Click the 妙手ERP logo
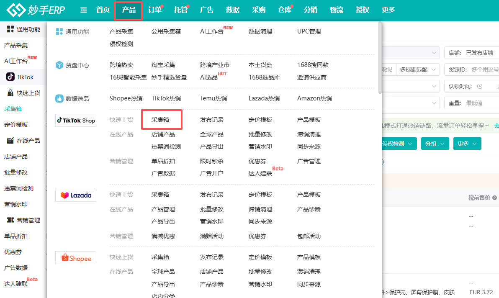Viewport: 499px width, 298px height. tap(36, 10)
